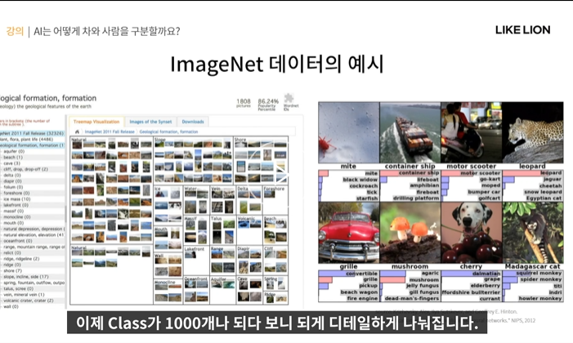
Task: Click the red car grille sample image
Action: [349, 233]
